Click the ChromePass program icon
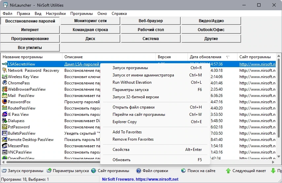This screenshot has height=183, width=282. (5, 83)
